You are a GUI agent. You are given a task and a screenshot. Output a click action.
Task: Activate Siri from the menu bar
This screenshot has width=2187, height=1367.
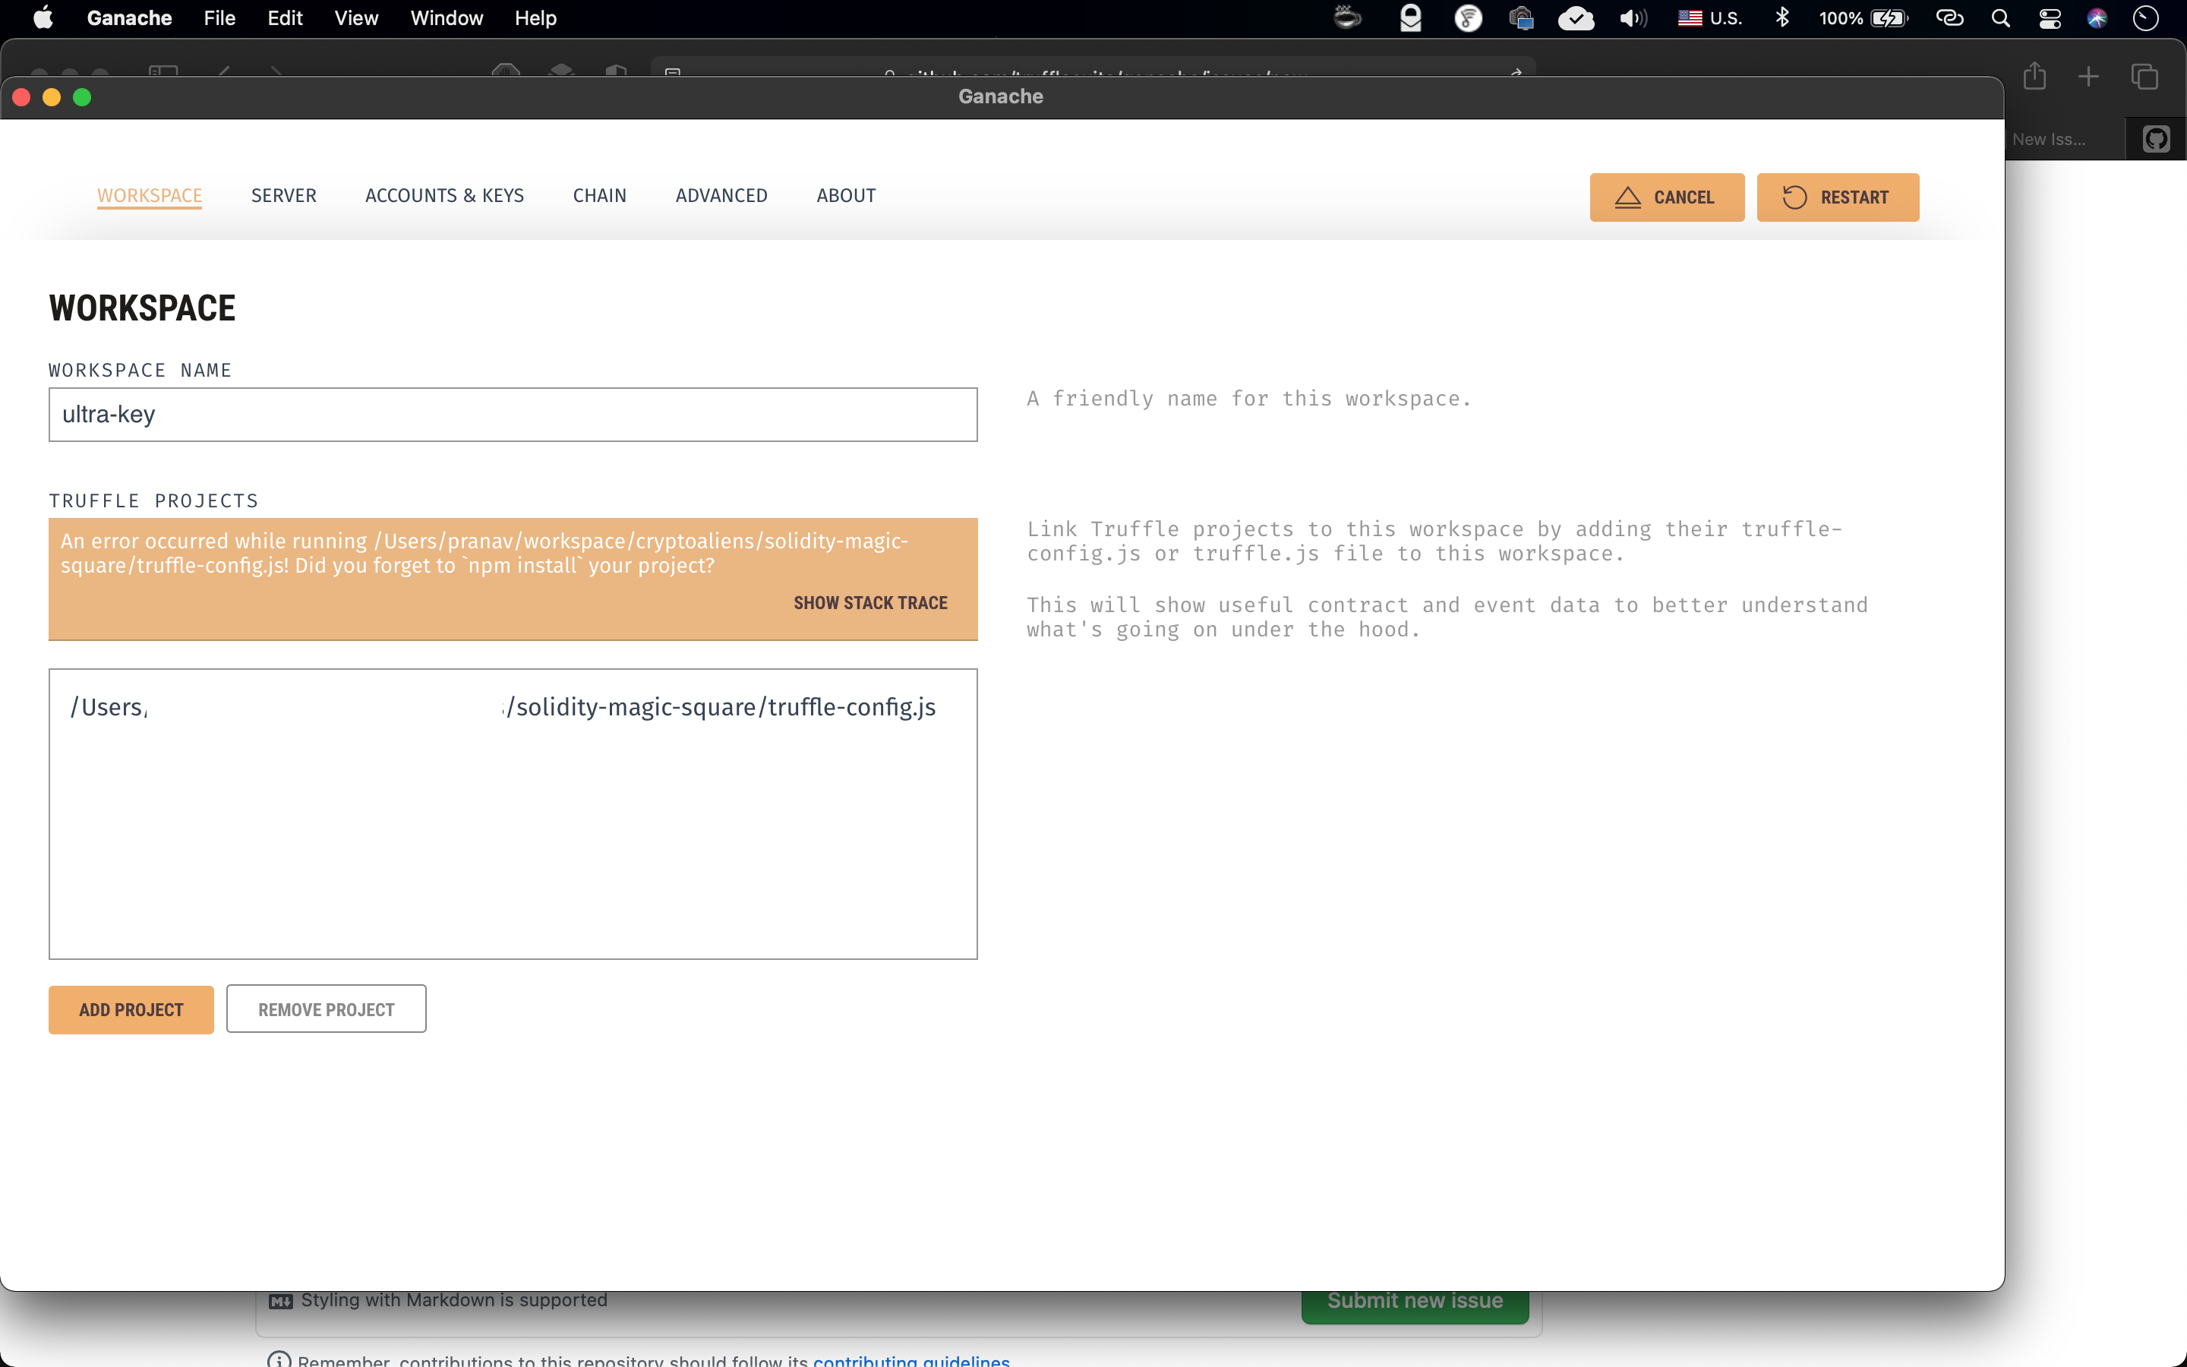point(2097,17)
